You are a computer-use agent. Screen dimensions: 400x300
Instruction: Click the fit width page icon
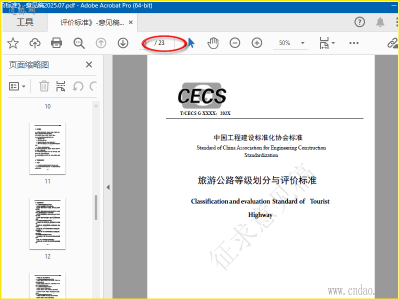coord(324,43)
